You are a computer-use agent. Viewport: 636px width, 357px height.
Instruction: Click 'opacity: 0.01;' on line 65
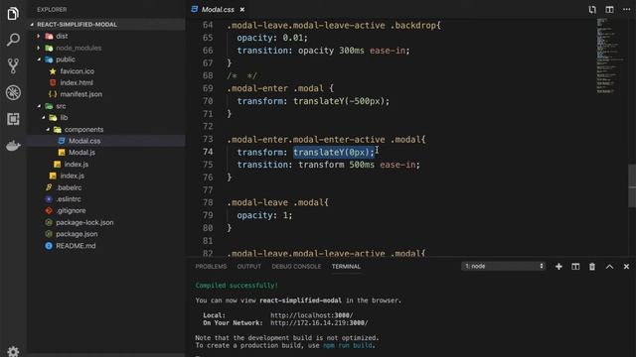272,38
